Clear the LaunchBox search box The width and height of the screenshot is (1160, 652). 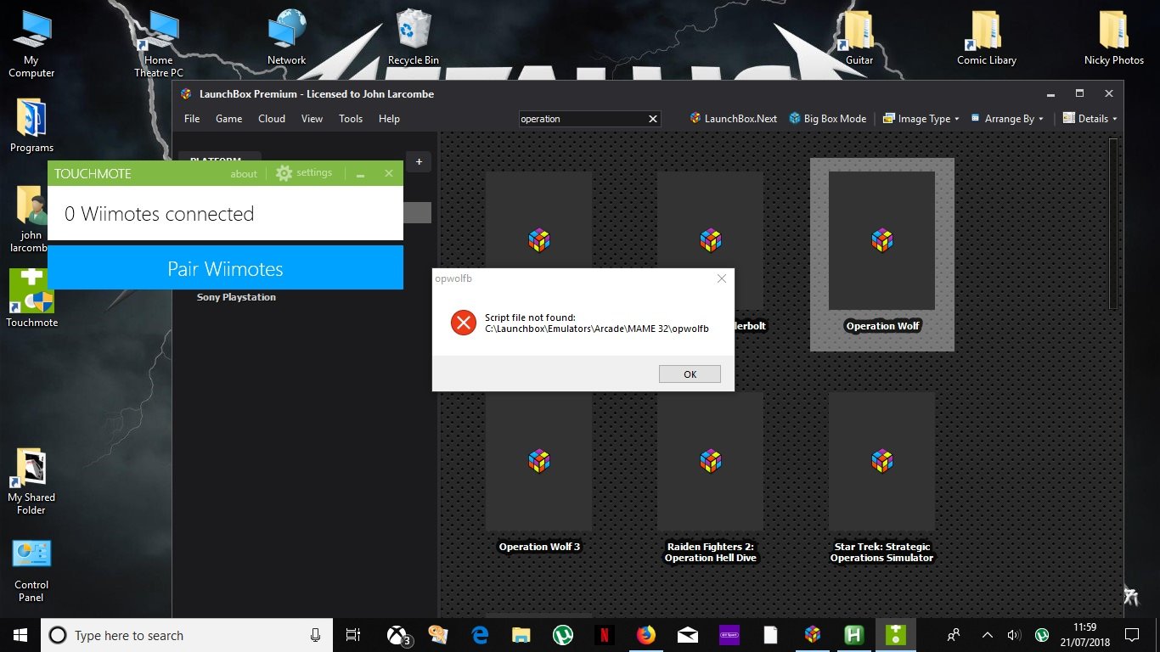coord(653,119)
